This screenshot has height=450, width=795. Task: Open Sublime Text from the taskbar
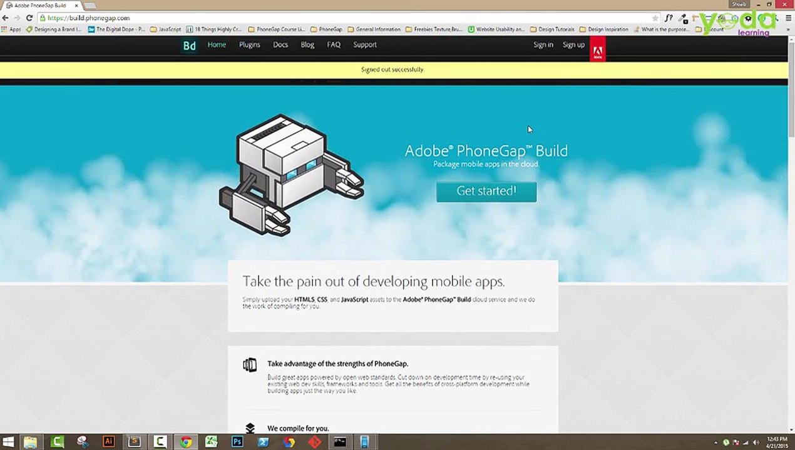click(x=134, y=442)
